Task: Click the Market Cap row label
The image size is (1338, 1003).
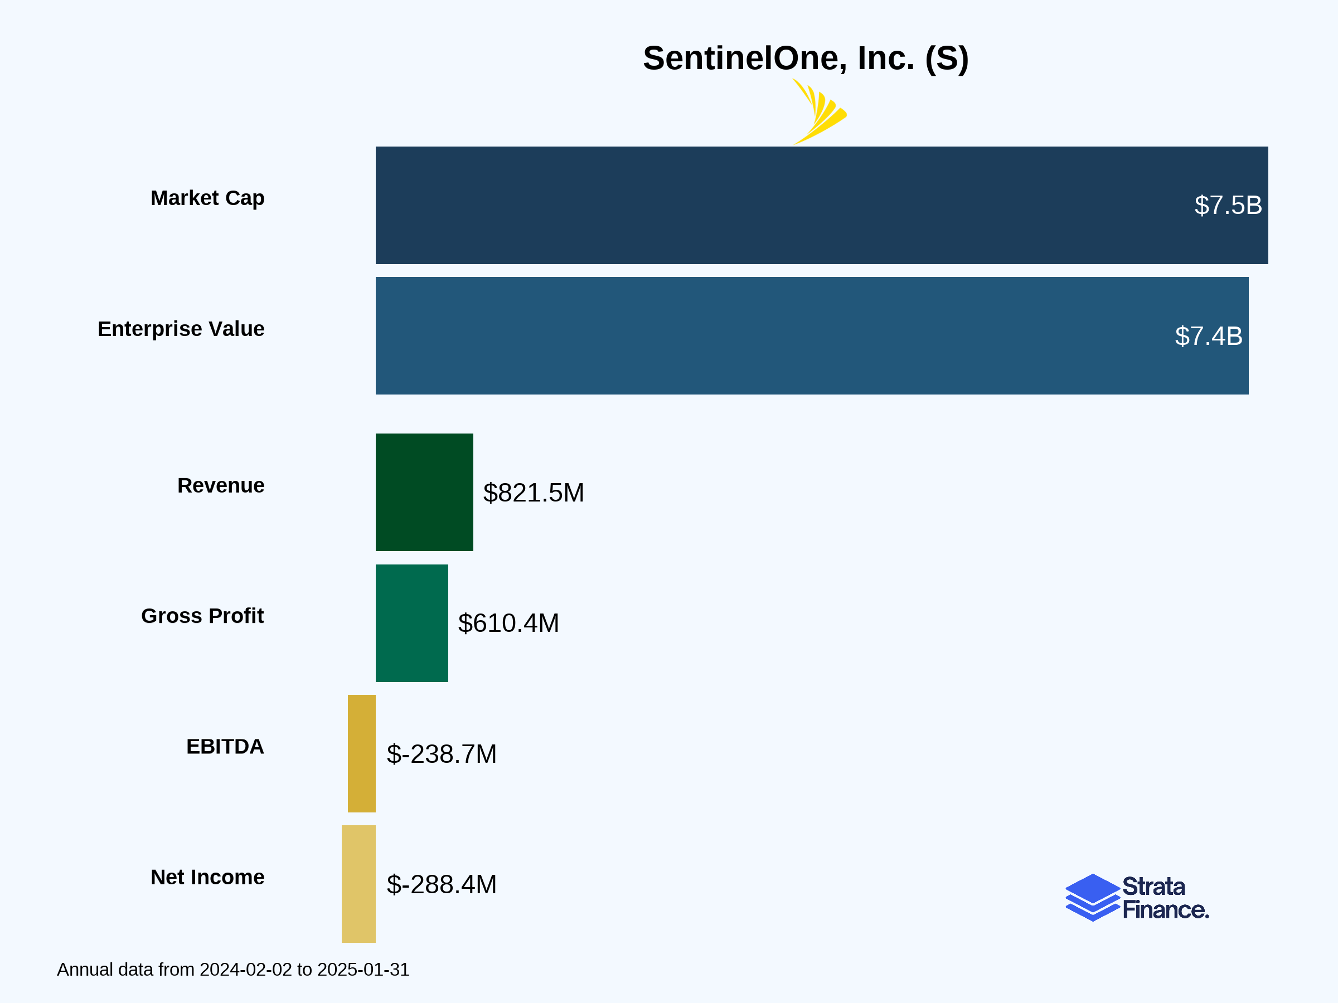Action: pos(207,198)
